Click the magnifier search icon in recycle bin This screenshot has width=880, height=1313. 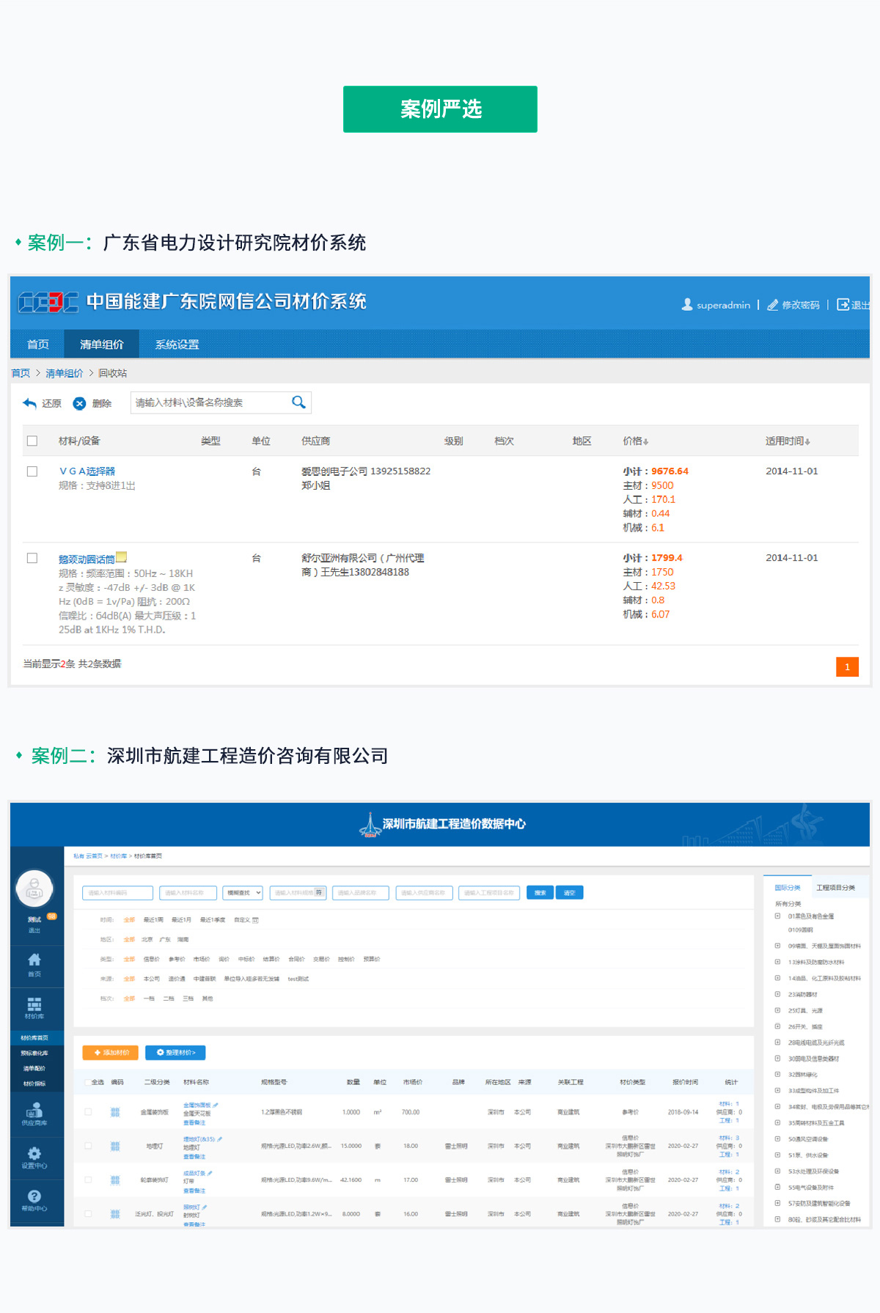tap(298, 402)
